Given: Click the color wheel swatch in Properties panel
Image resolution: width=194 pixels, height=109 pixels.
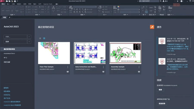Looking at the screenshot, I should pos(118,7).
